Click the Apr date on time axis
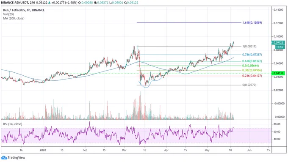288x162 pixels. (166, 150)
